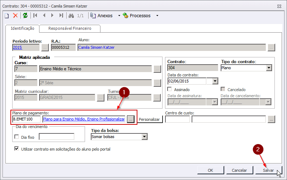The image size is (287, 180).
Task: Jump to last record icon
Action: pos(61,15)
